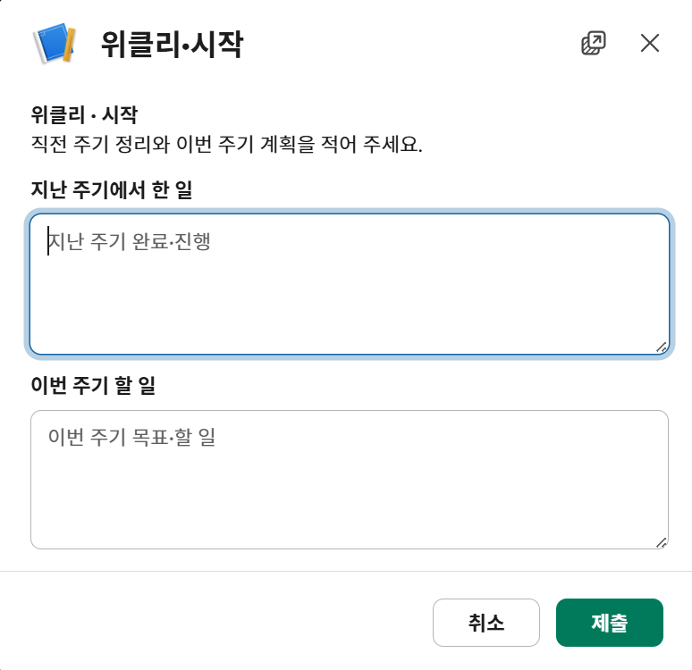Click the resize grip of 지난 주기 textarea
This screenshot has width=692, height=670.
point(661,348)
